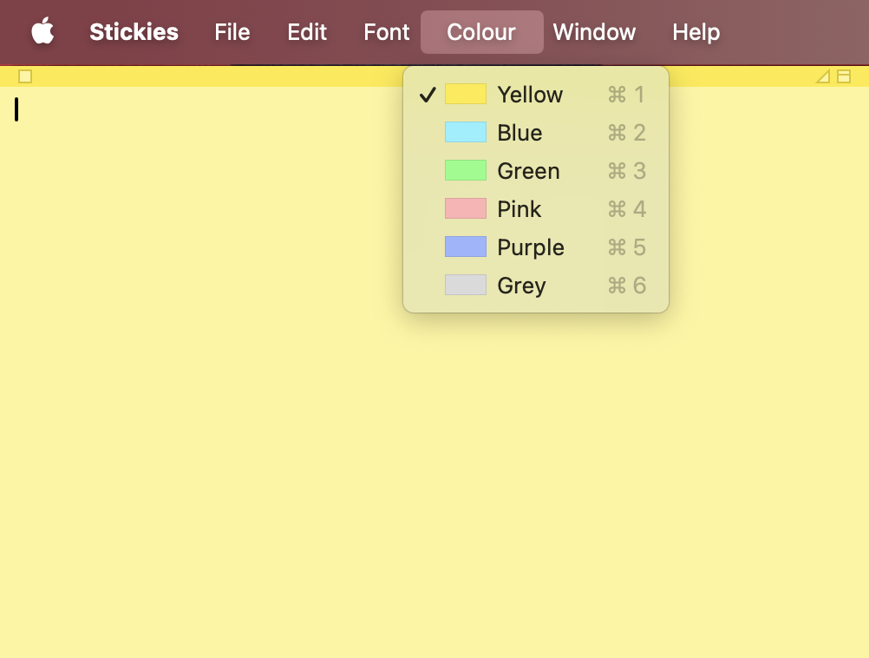Select Grey from the Colour menu
The width and height of the screenshot is (869, 658).
(x=520, y=285)
